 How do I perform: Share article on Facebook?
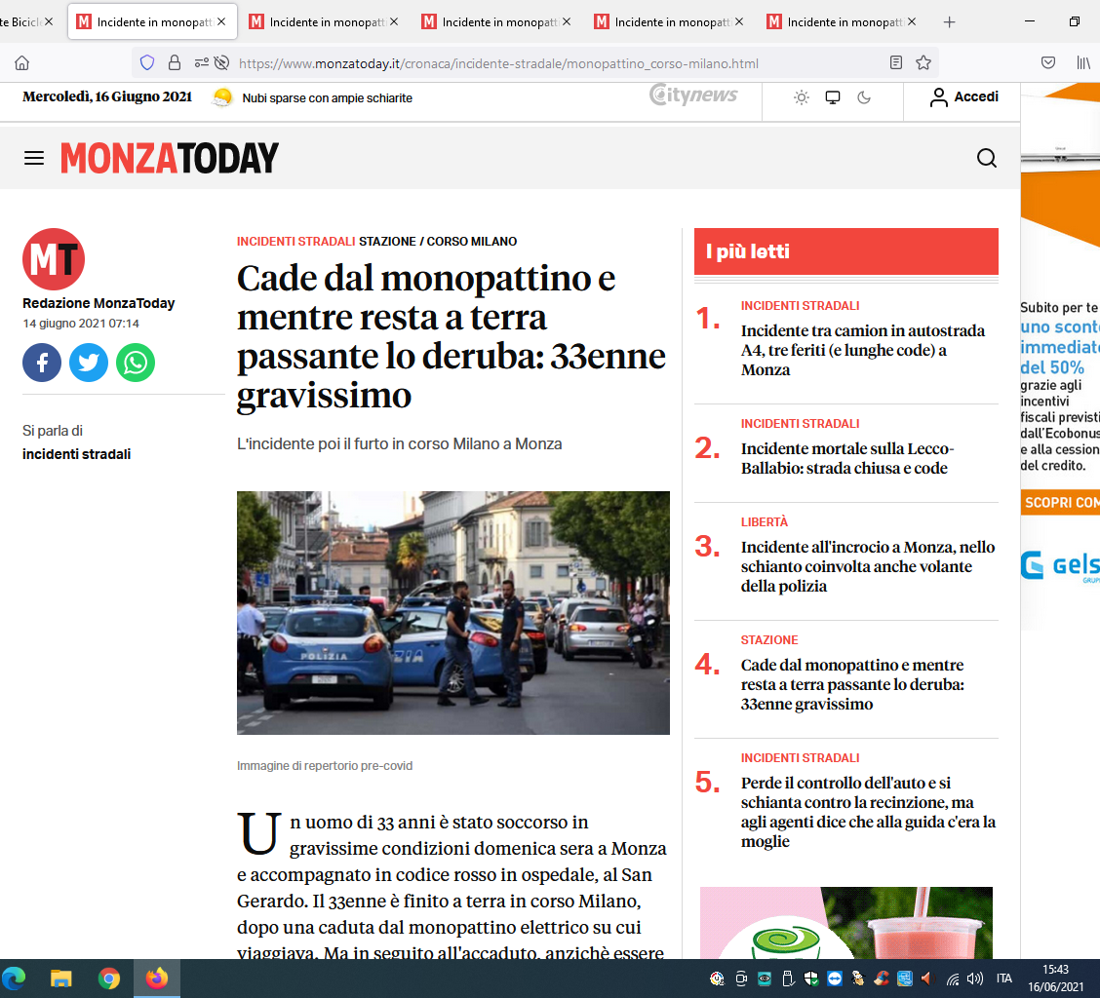(42, 363)
